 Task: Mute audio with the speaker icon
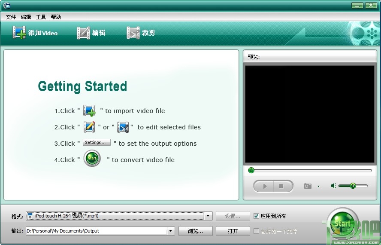coord(333,186)
